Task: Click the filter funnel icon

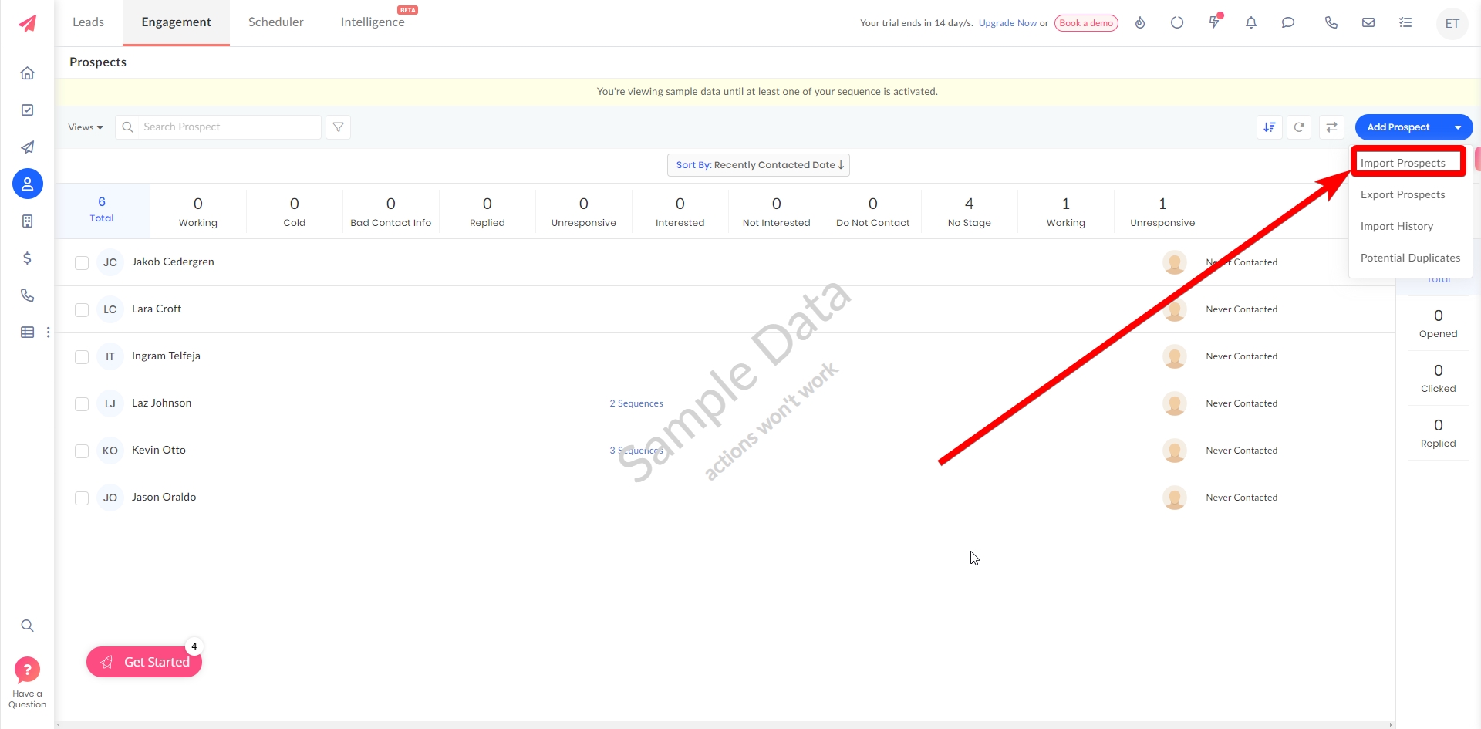Action: [338, 127]
